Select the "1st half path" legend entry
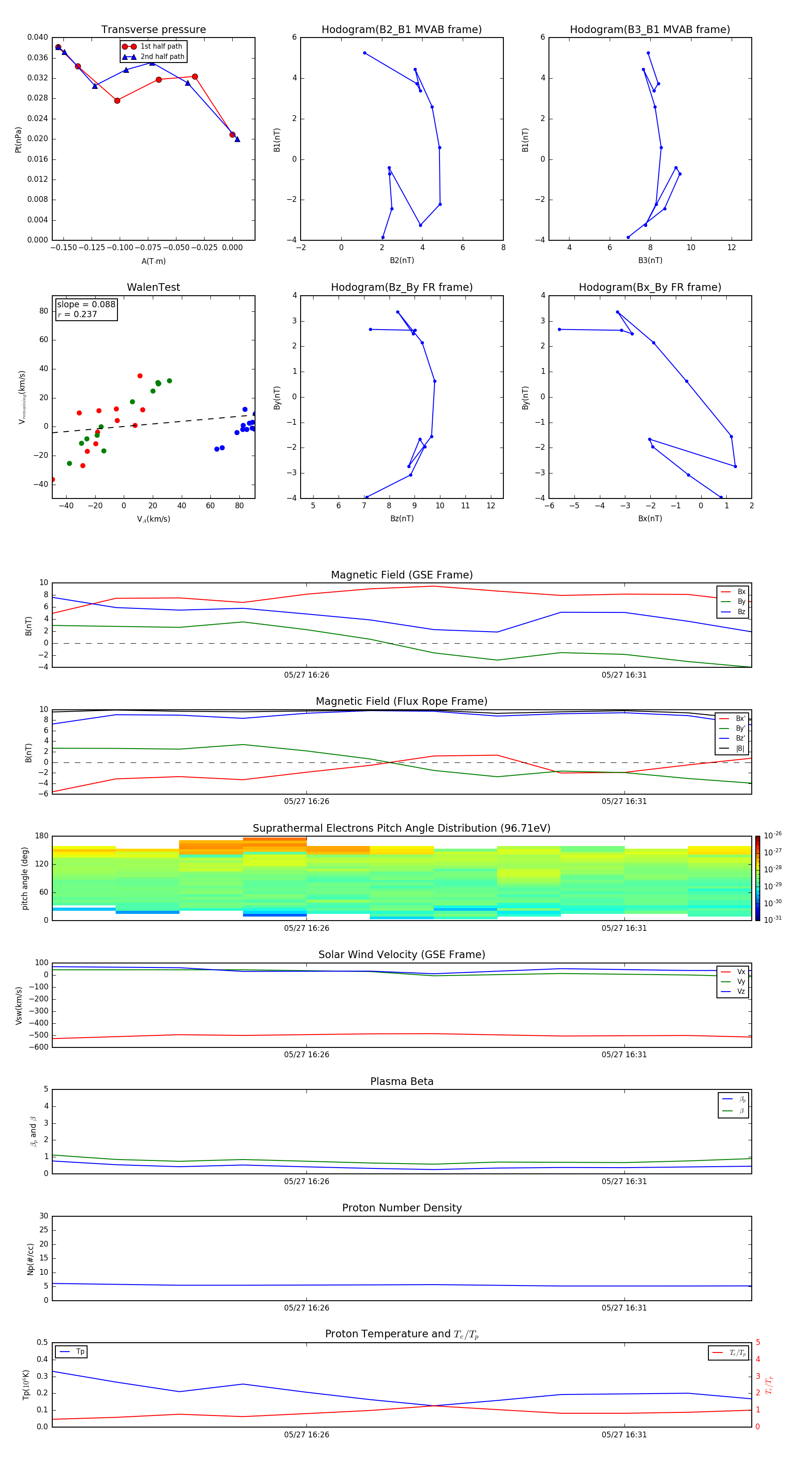804x1474 pixels. pos(152,46)
